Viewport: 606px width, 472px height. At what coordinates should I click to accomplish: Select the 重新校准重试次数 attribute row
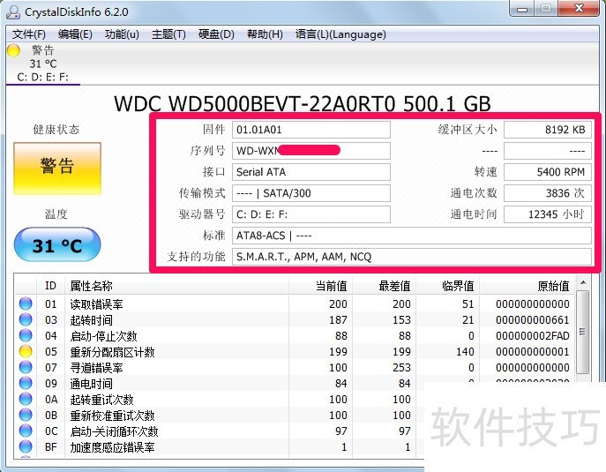220,415
